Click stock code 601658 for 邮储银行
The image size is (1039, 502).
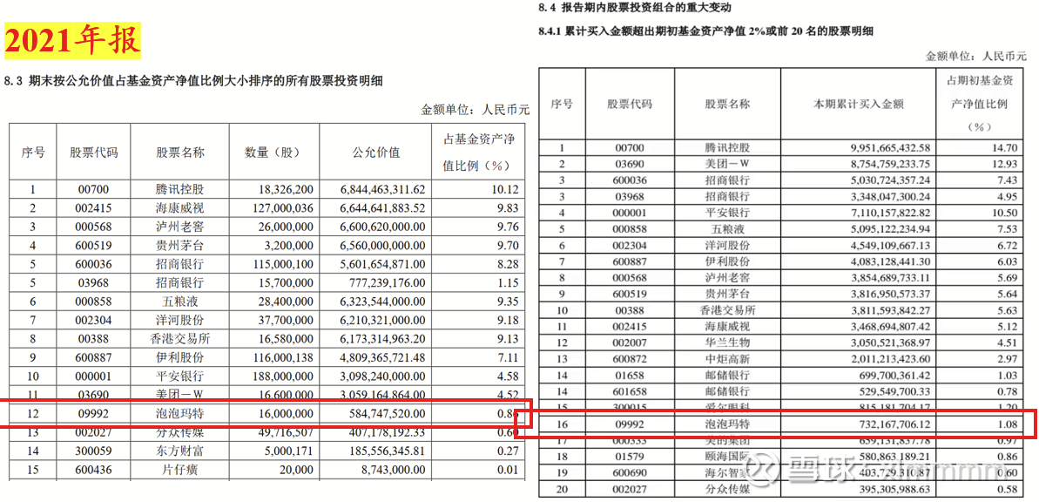631,391
